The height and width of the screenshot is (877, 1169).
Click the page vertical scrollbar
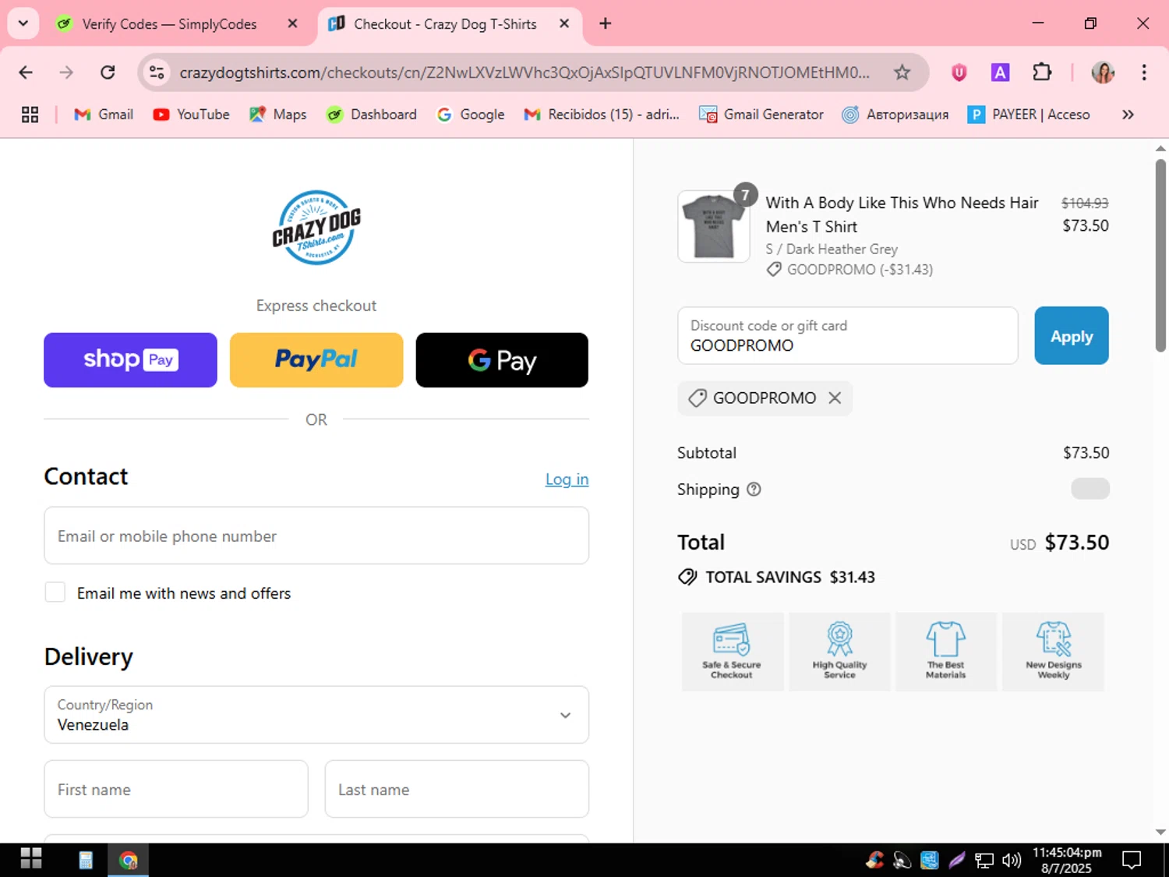(1160, 256)
